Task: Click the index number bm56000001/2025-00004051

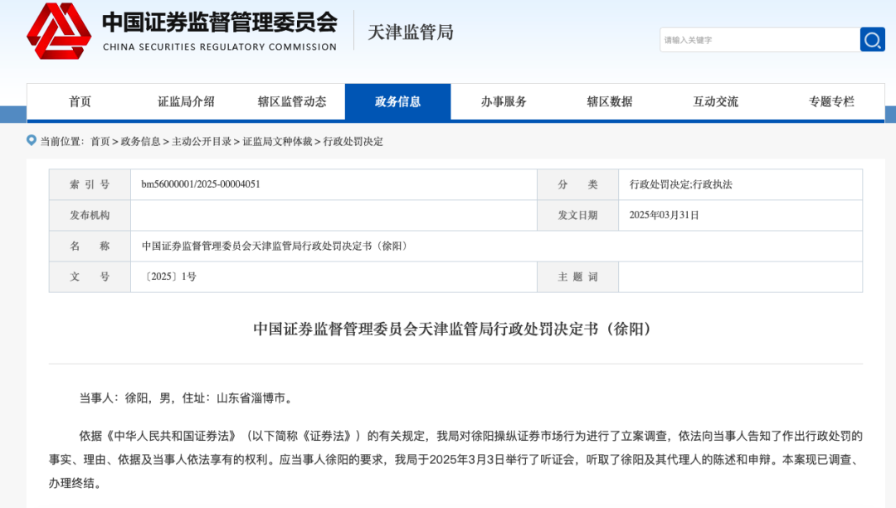Action: click(201, 184)
